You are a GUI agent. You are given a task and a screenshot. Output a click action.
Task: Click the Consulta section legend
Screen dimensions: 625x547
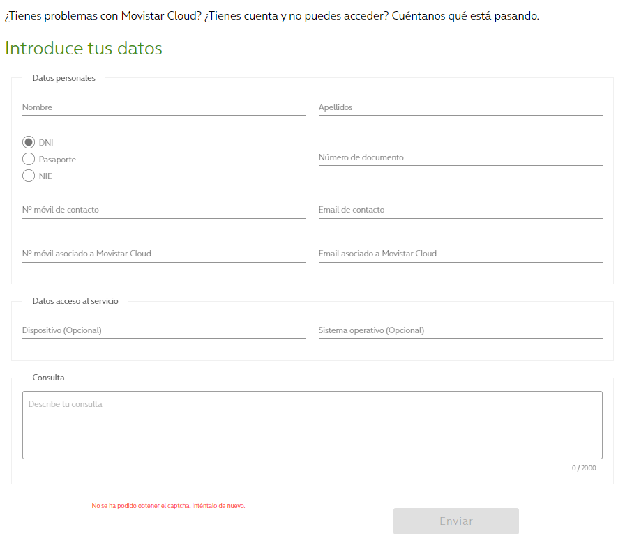tap(49, 378)
